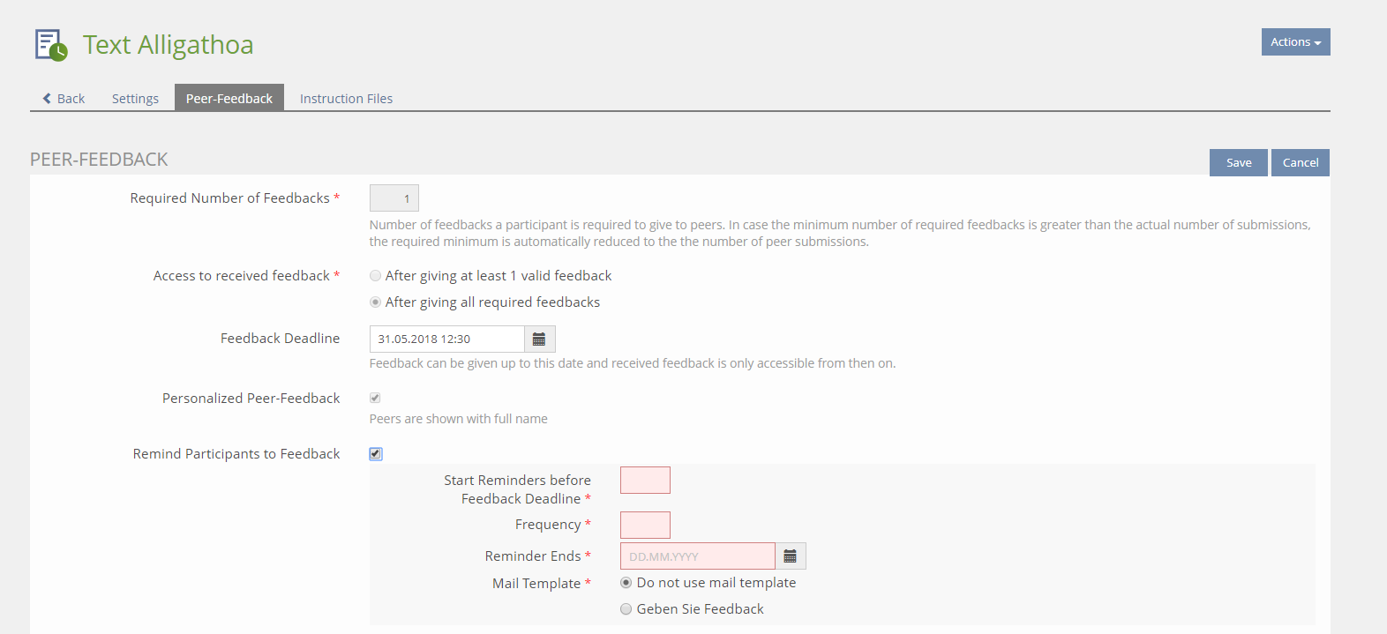Save the peer-feedback settings
Screen dimensions: 1387x634
click(x=1238, y=163)
